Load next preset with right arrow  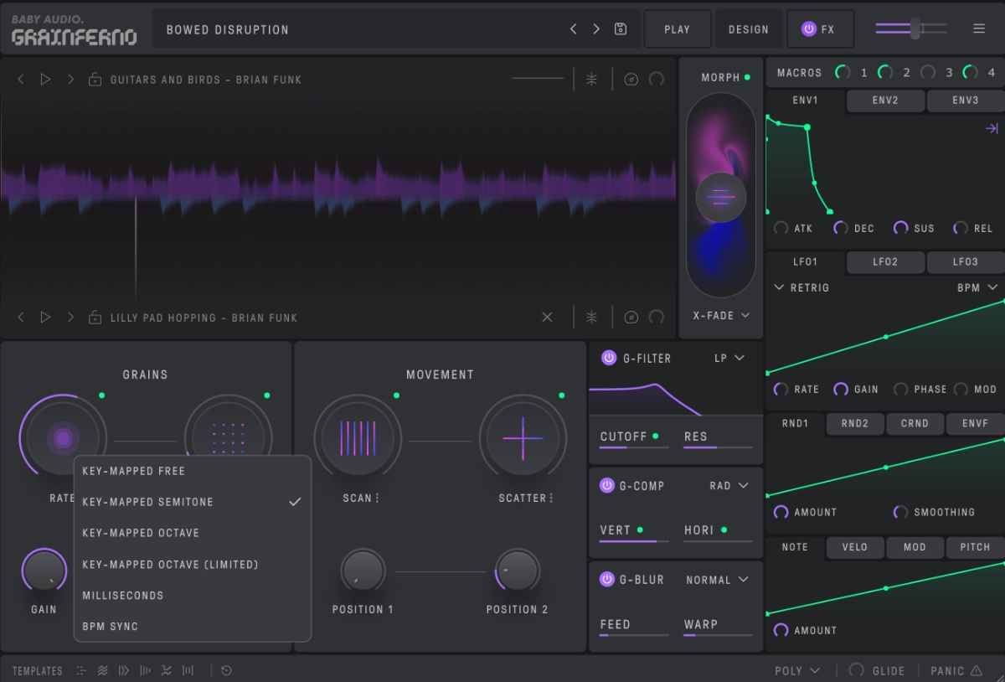point(596,29)
